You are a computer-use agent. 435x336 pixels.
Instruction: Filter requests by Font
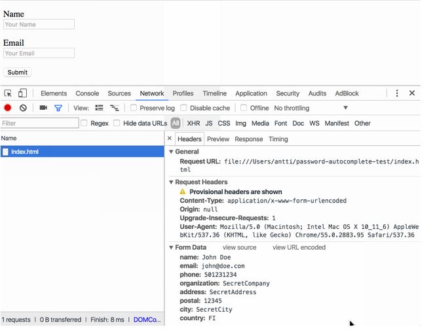(x=281, y=123)
